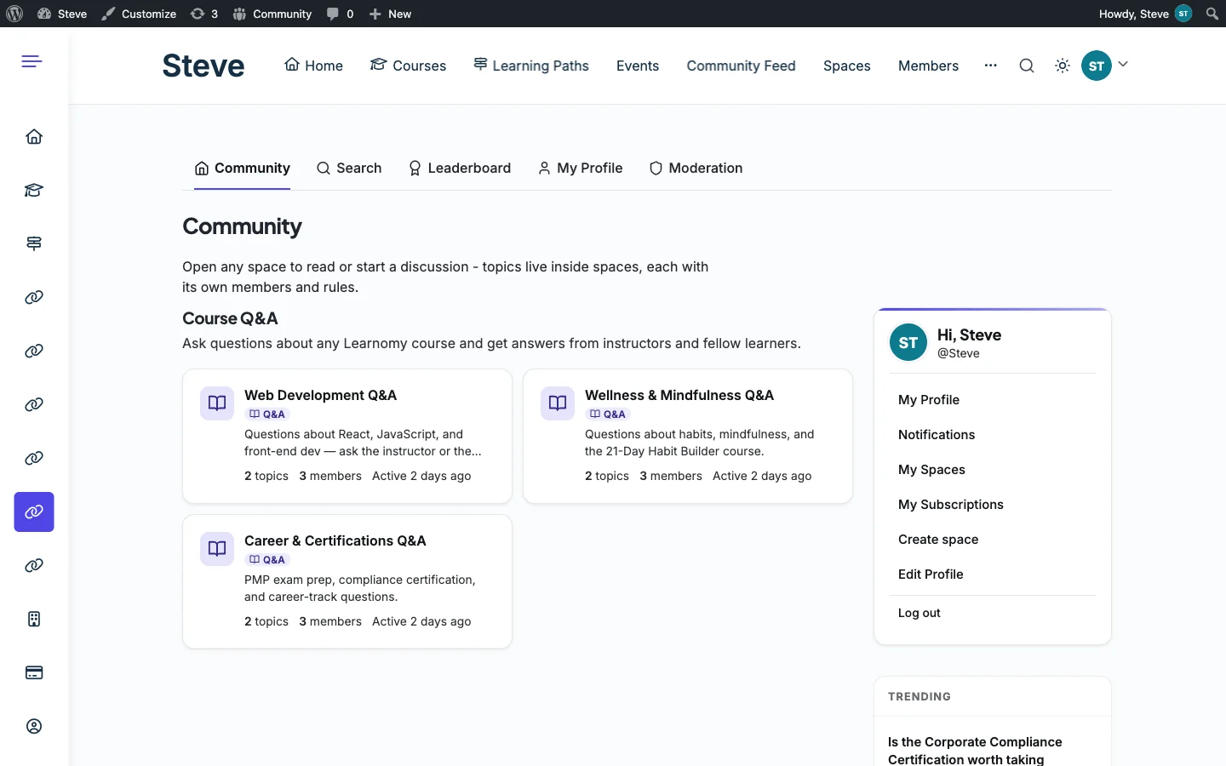The image size is (1226, 766).
Task: Open Community Feed navigation link
Action: (741, 66)
